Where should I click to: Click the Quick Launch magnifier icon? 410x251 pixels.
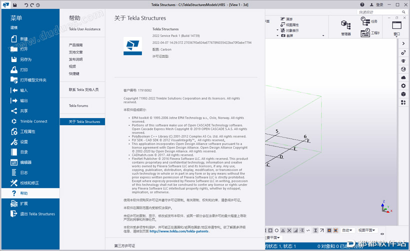pos(403,12)
